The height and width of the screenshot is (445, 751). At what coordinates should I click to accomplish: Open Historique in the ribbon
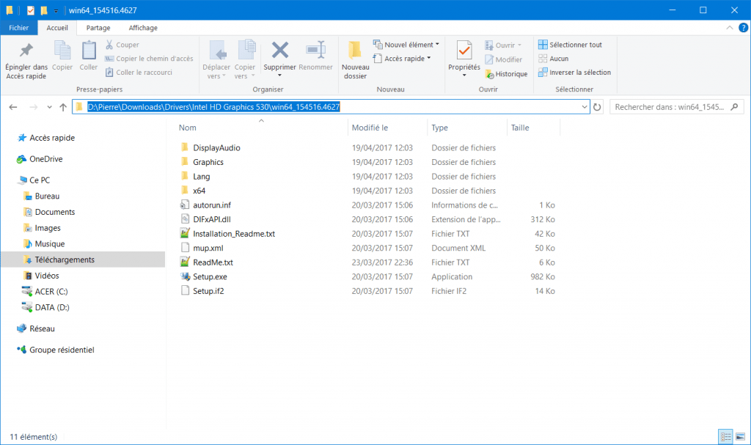pyautogui.click(x=506, y=74)
